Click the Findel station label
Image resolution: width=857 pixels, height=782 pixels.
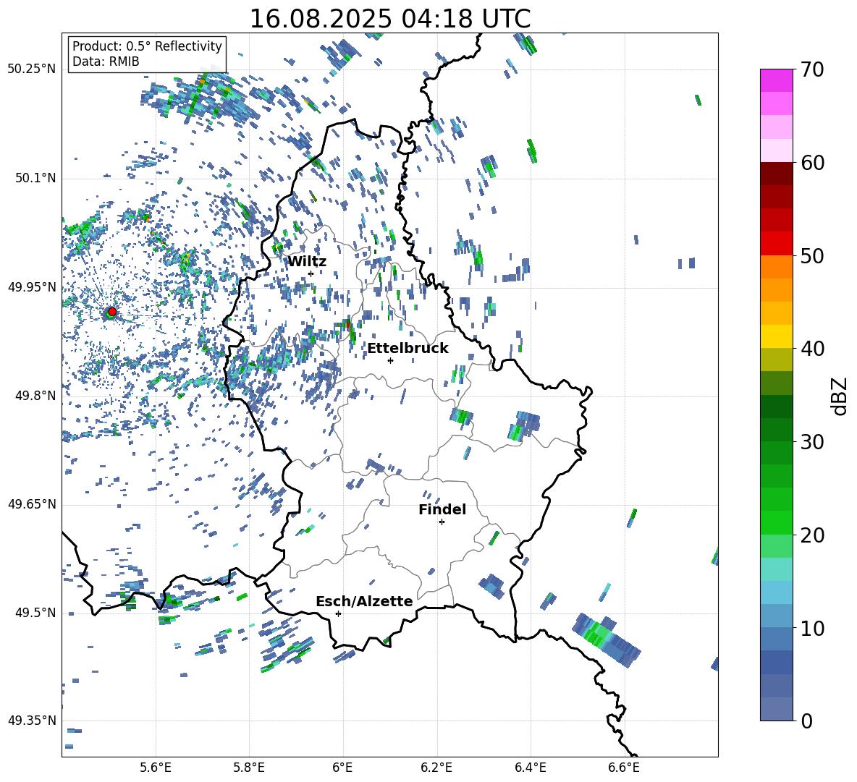pos(442,509)
